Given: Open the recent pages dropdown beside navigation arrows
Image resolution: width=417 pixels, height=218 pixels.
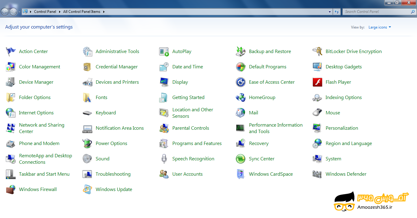Looking at the screenshot, I should point(20,12).
